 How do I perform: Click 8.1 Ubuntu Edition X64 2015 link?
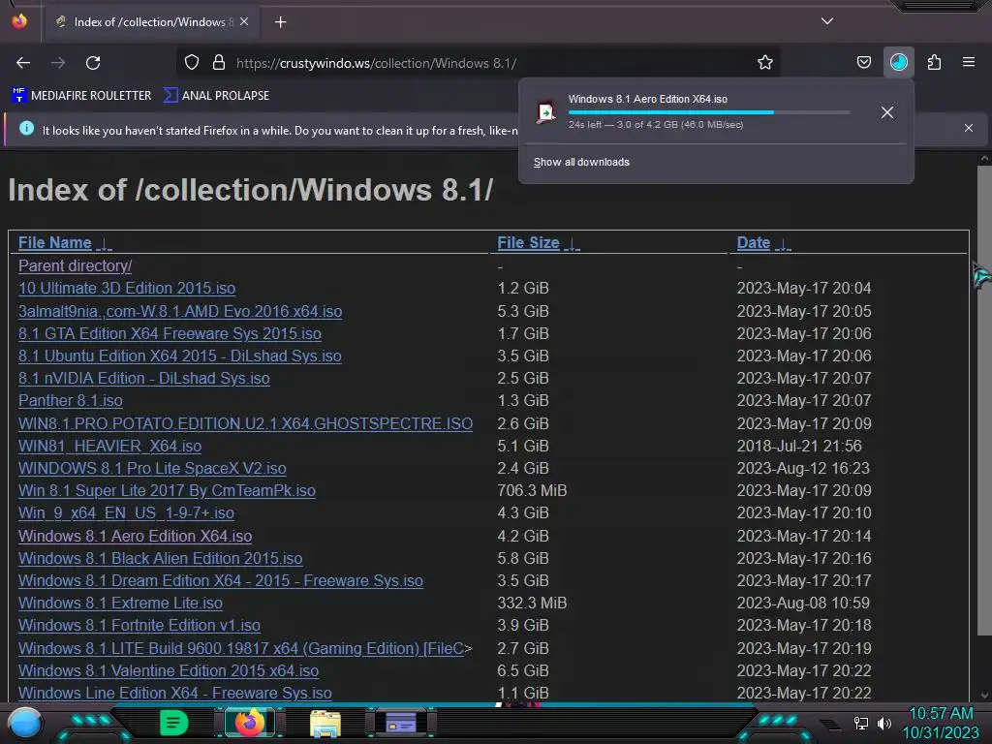pyautogui.click(x=179, y=356)
